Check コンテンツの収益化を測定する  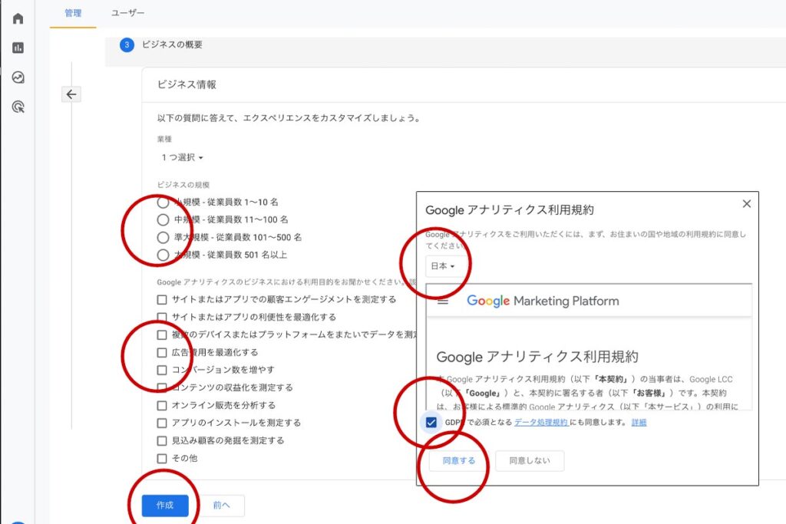tap(161, 387)
